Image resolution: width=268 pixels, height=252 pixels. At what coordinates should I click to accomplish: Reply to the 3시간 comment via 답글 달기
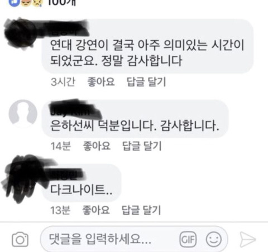[x=146, y=82]
